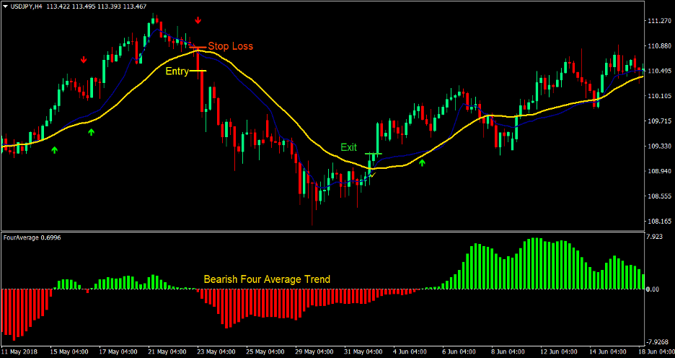Select the close price value 113.467

(x=135, y=6)
